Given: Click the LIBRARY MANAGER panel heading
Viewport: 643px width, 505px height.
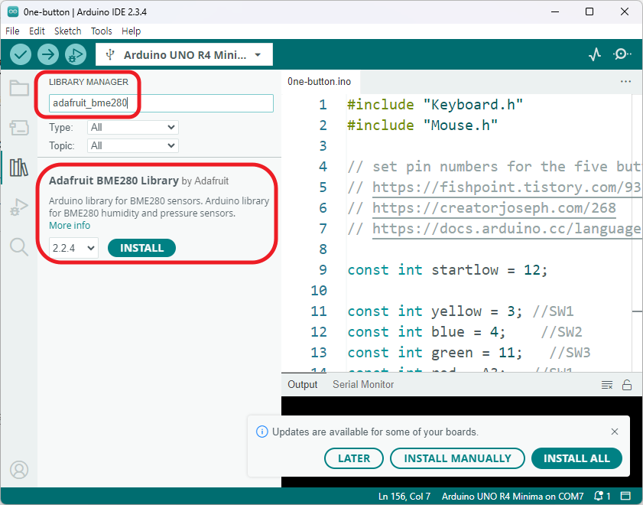Looking at the screenshot, I should [x=89, y=82].
